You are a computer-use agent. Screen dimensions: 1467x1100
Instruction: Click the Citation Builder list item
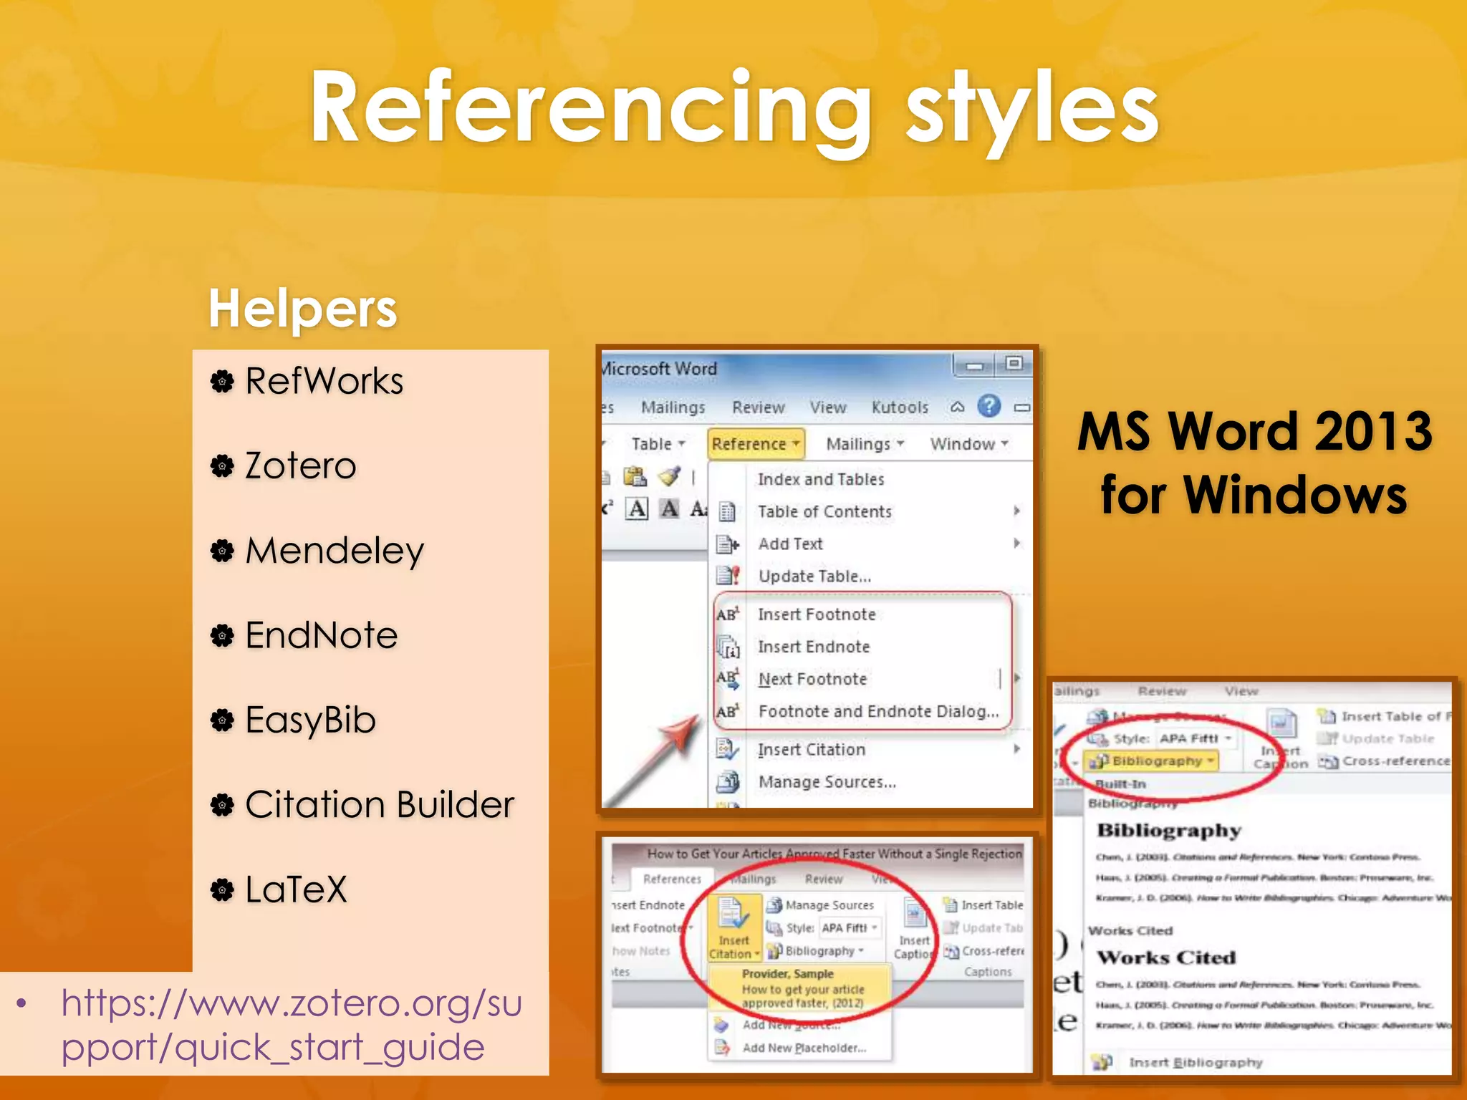(x=380, y=805)
